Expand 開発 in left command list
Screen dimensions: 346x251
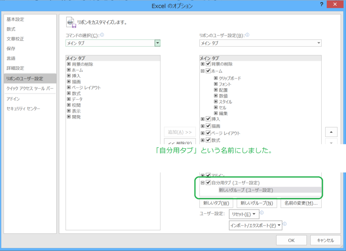tap(69, 117)
